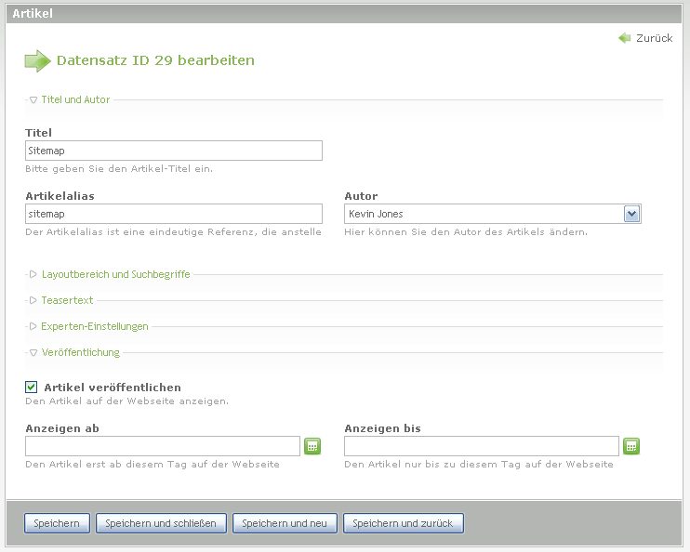The height and width of the screenshot is (552, 690).
Task: Click Speichern und neu button
Action: point(284,523)
